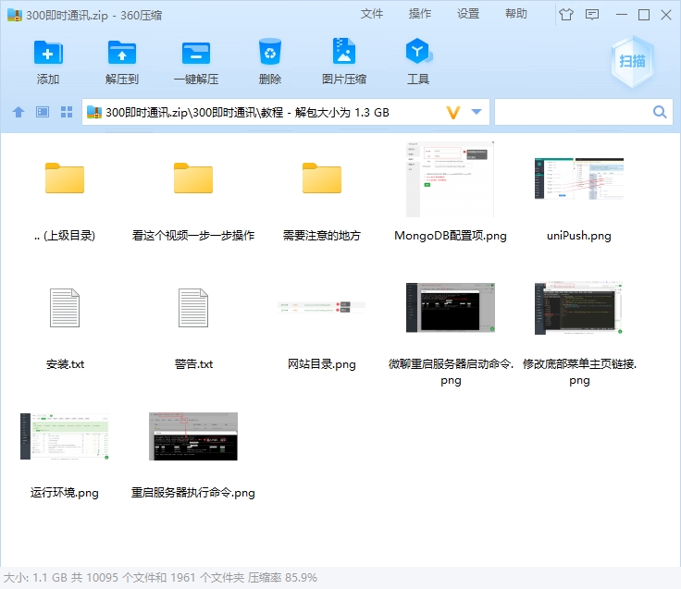Click the up-arrow navigate to parent icon
Image resolution: width=681 pixels, height=589 pixels.
pyautogui.click(x=19, y=112)
